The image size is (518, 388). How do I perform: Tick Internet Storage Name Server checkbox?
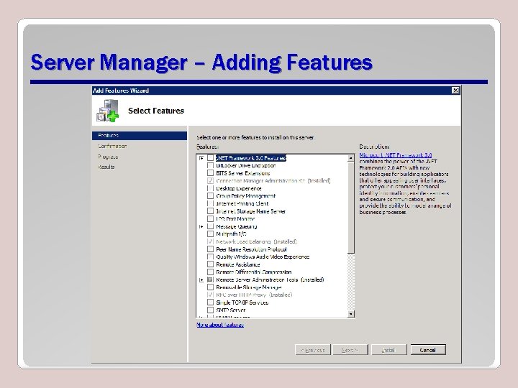click(210, 211)
